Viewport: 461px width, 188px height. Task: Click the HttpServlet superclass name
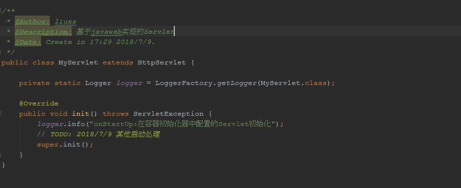162,63
